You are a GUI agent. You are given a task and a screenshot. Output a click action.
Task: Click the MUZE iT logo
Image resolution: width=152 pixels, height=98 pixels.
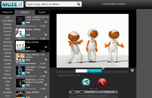pyautogui.click(x=12, y=4)
